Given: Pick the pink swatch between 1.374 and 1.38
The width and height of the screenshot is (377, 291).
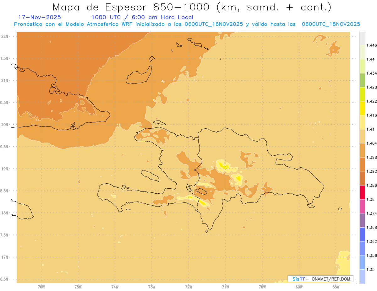Looking at the screenshot, I should tap(362, 206).
